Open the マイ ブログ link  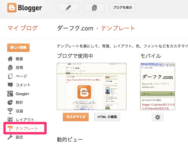[22, 28]
